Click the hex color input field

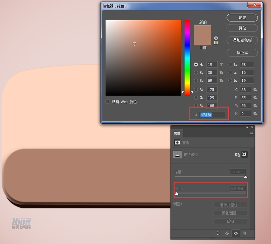(212, 115)
